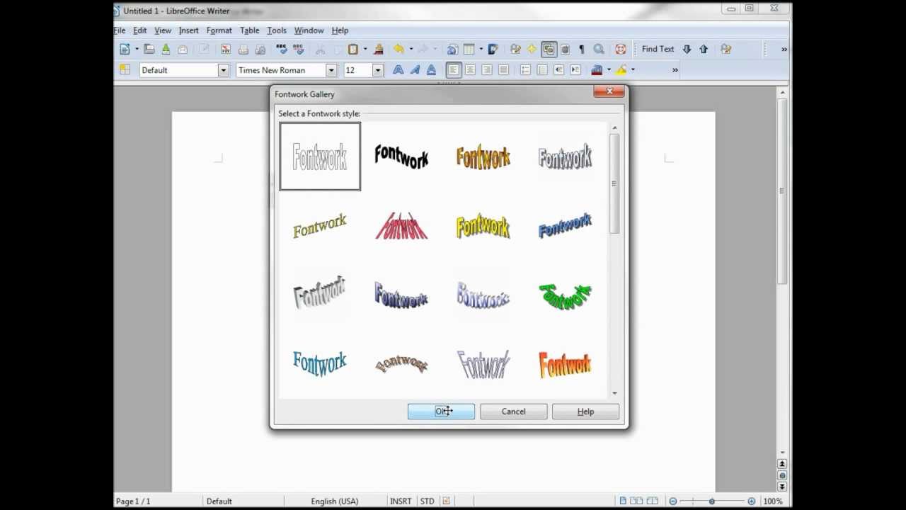The height and width of the screenshot is (510, 906).
Task: Open the Edit menu
Action: (139, 30)
